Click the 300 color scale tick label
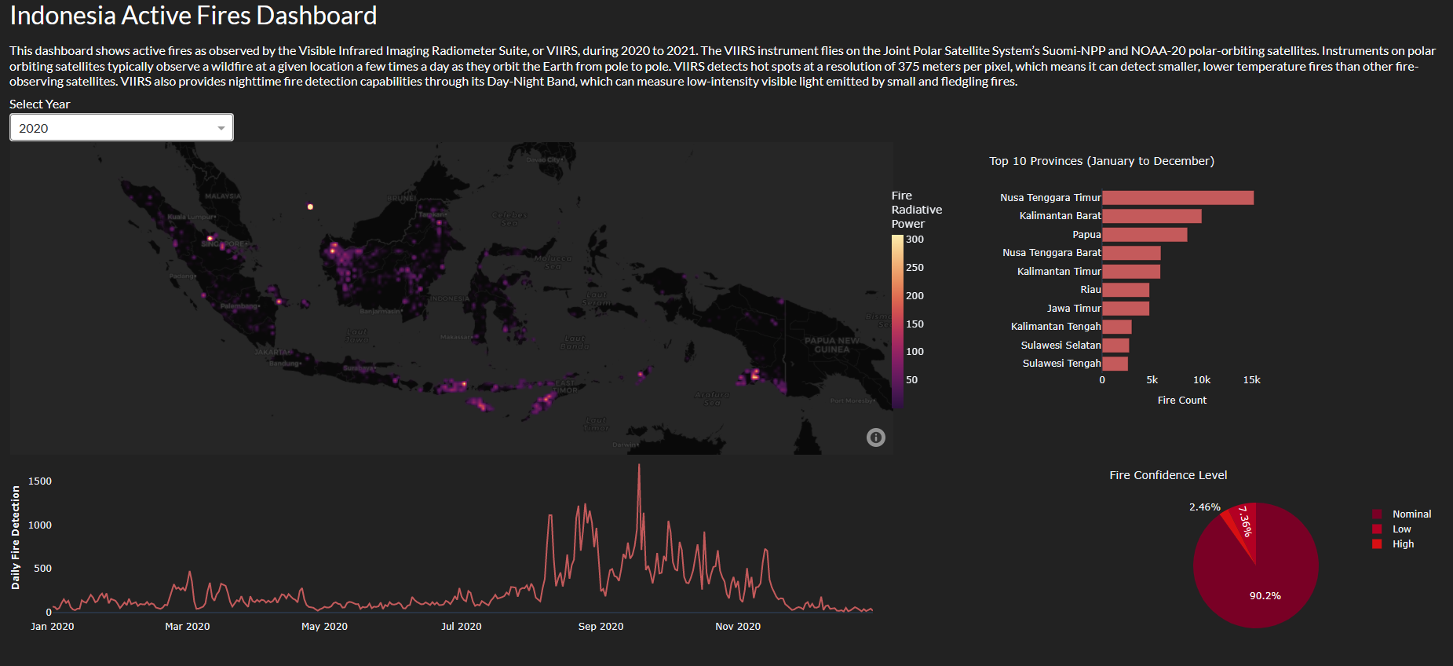This screenshot has width=1453, height=666. point(915,240)
